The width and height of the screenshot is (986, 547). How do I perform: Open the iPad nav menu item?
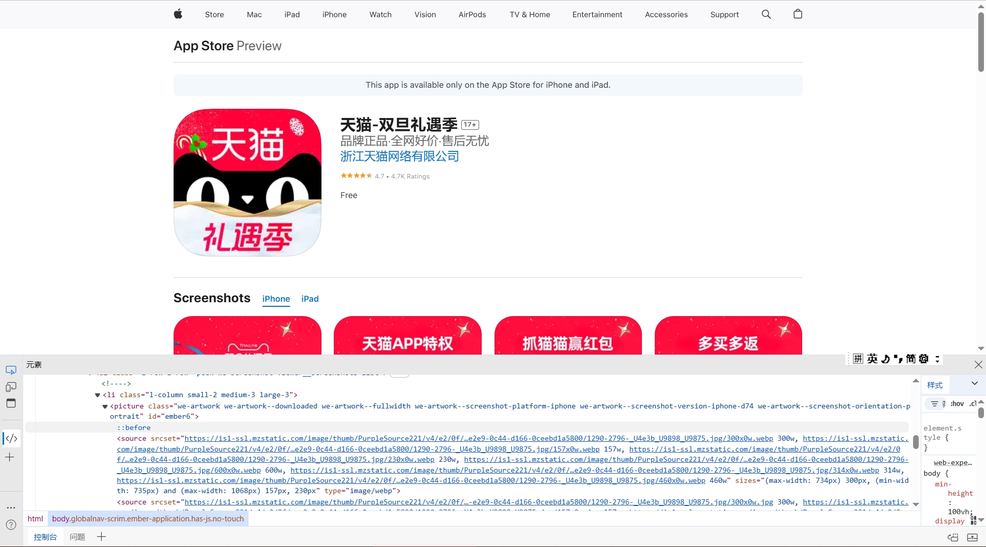292,14
